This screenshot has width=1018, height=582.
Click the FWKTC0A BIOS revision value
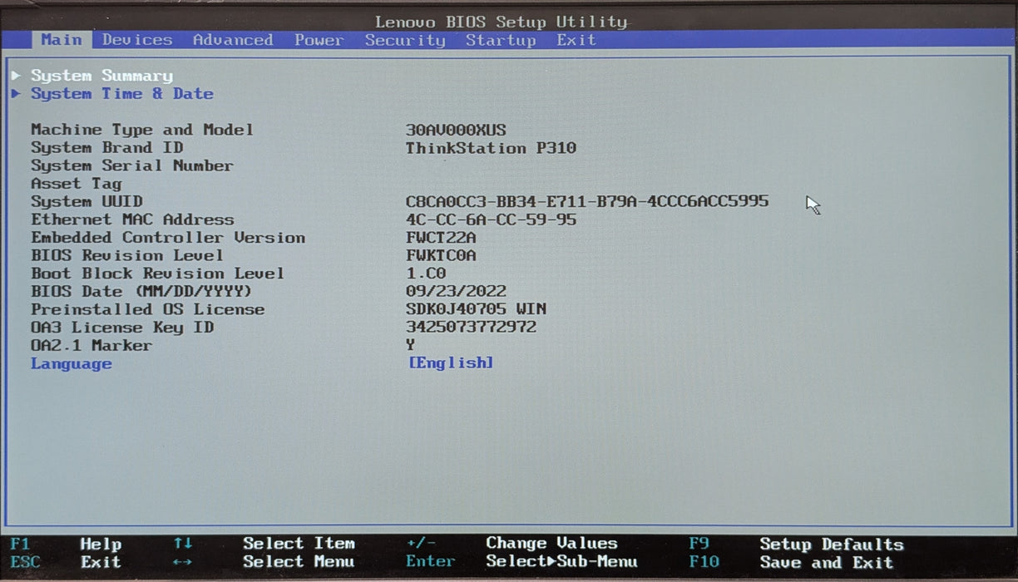pyautogui.click(x=441, y=256)
